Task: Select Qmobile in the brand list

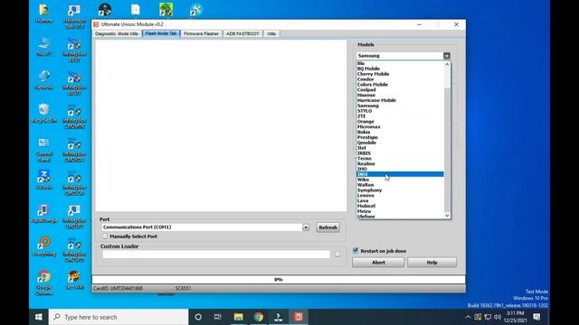Action: coord(400,143)
